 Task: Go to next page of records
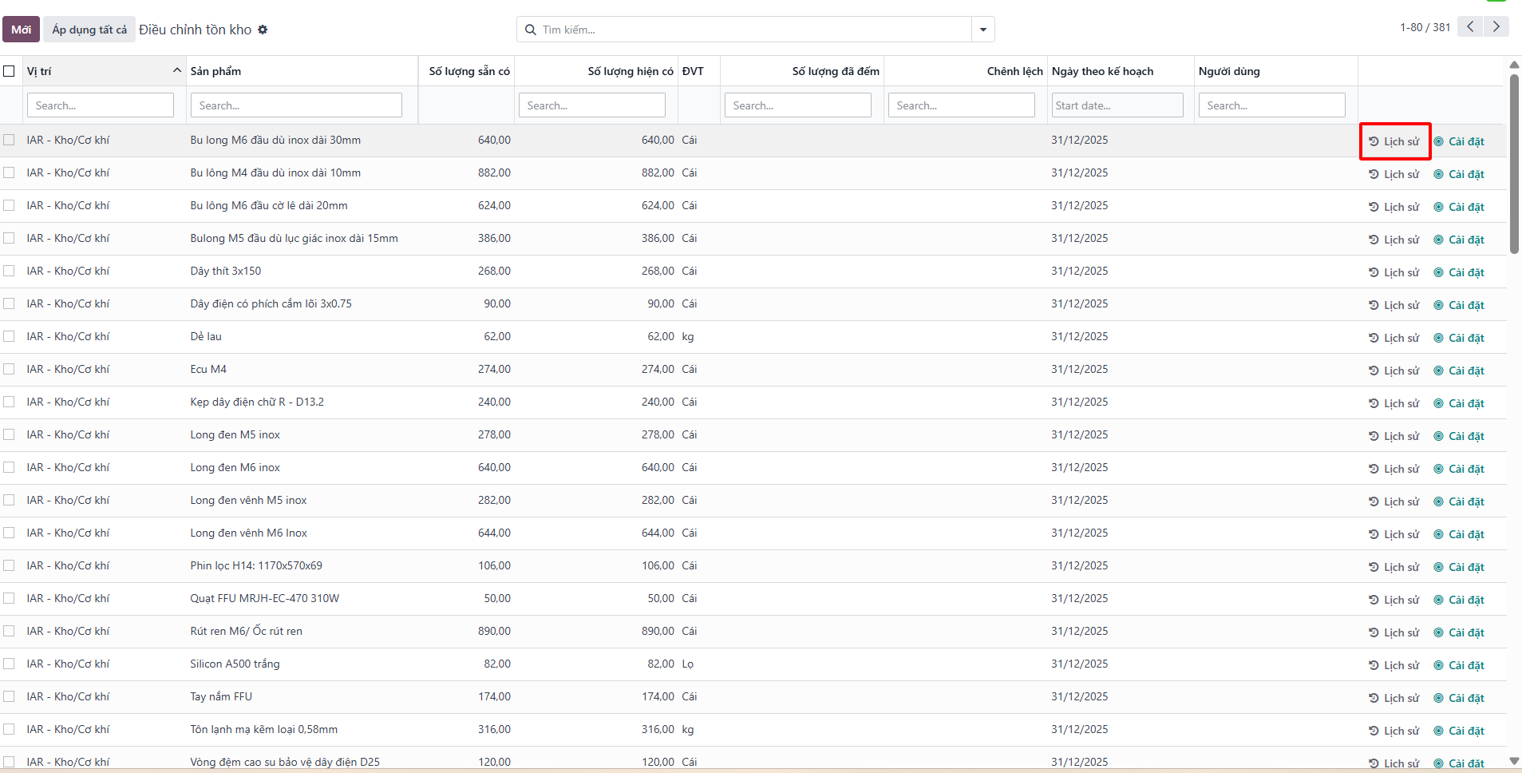(1496, 26)
